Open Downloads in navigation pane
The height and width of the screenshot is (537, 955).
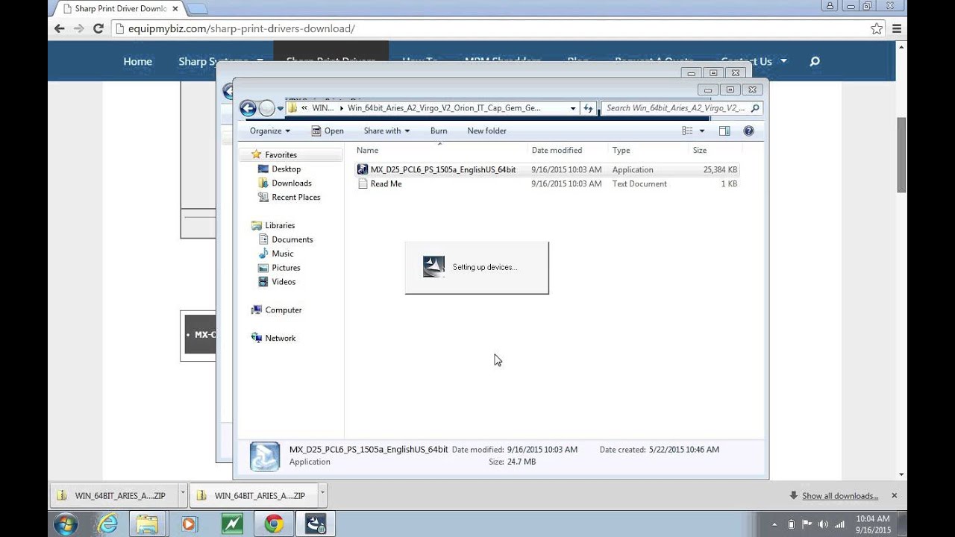tap(291, 183)
